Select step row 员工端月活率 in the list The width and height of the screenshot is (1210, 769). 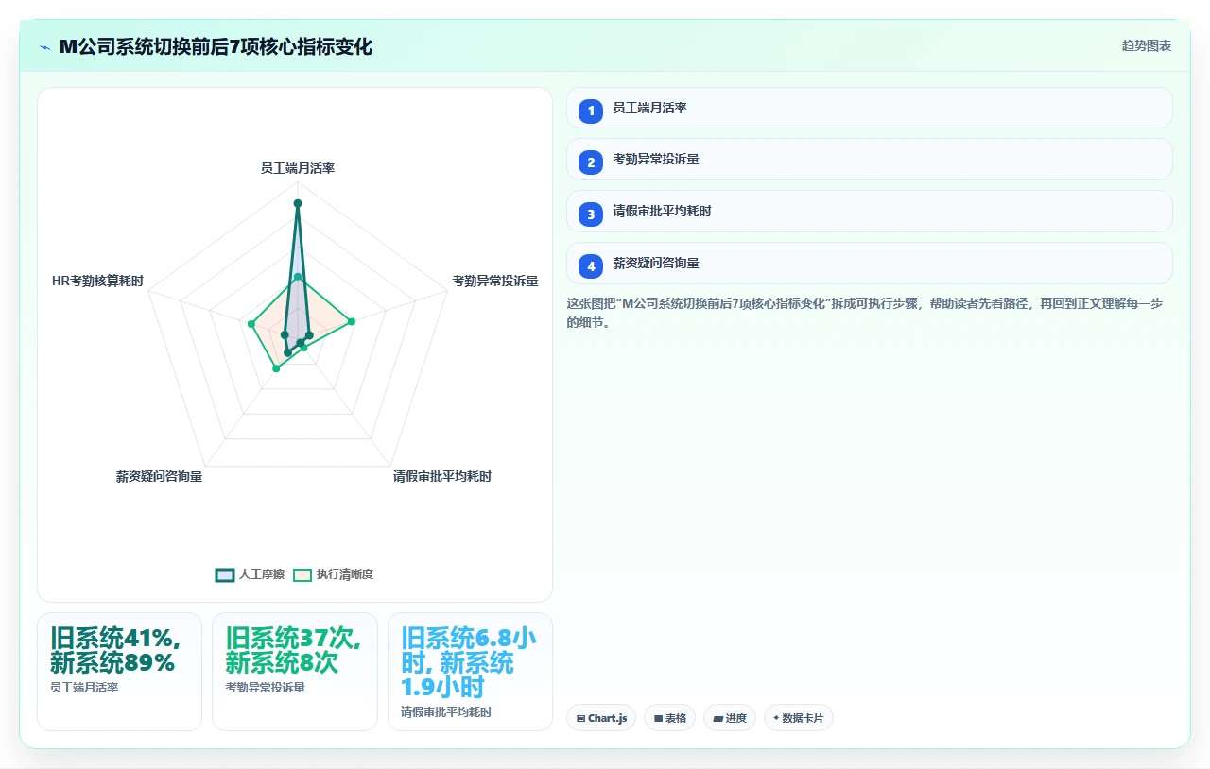[x=869, y=108]
